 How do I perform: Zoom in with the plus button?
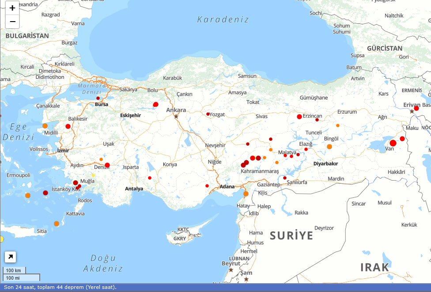click(12, 8)
